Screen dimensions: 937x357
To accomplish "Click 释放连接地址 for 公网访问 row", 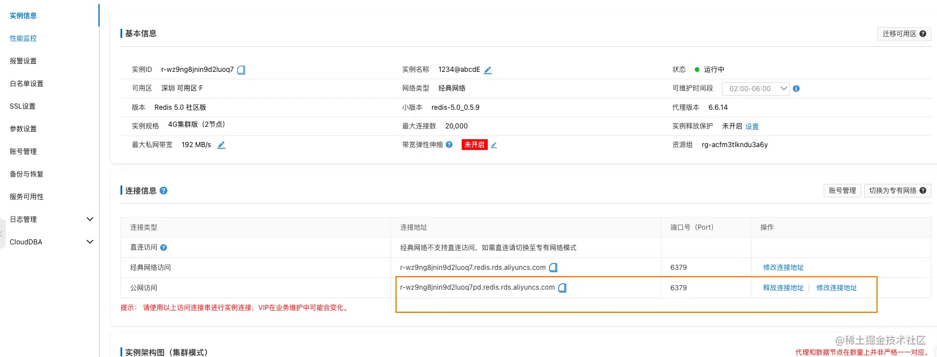I will click(x=783, y=288).
